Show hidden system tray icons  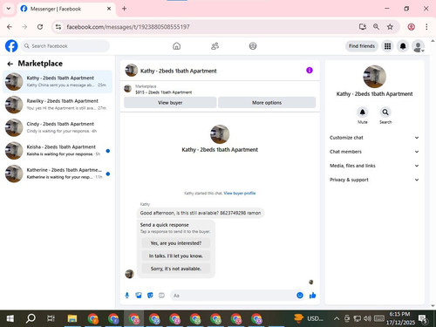pyautogui.click(x=337, y=318)
